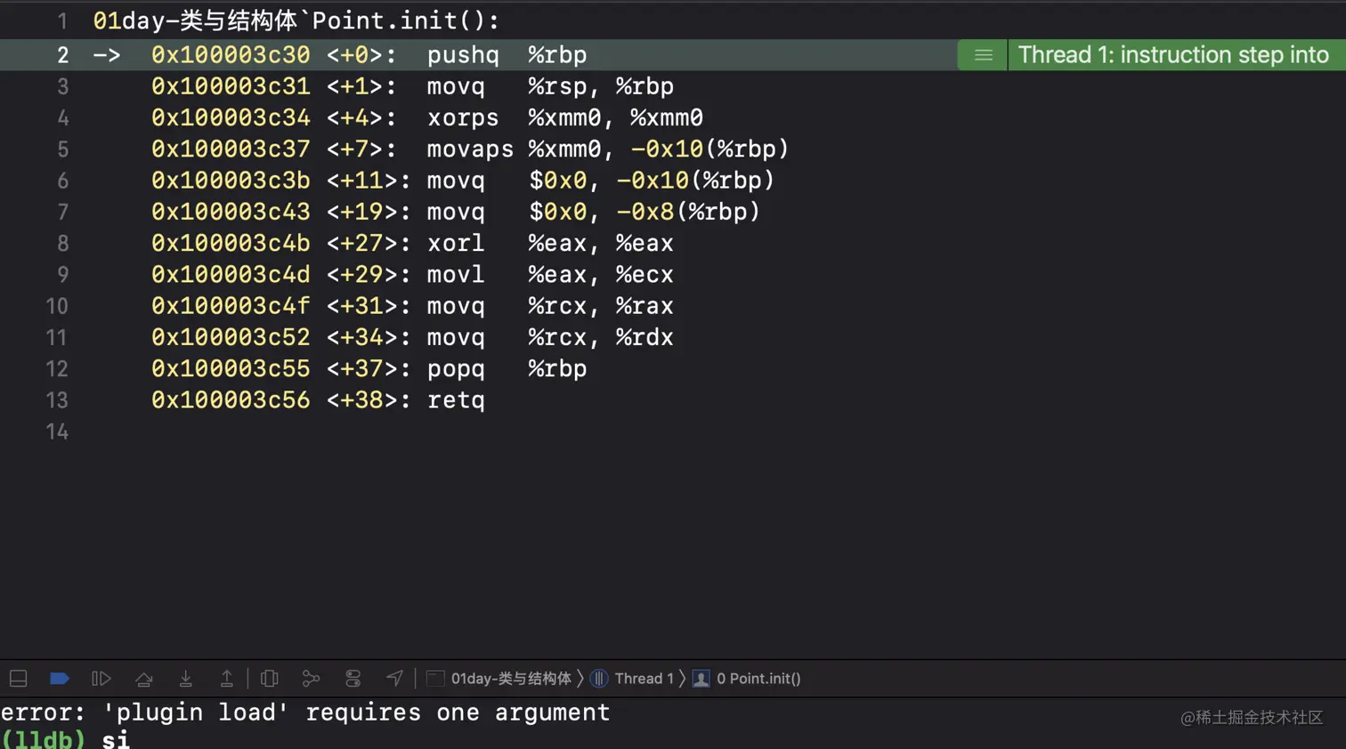This screenshot has width=1346, height=749.
Task: Step over the current instruction
Action: click(x=143, y=679)
